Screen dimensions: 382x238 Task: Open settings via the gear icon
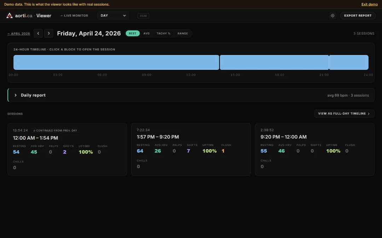pyautogui.click(x=332, y=16)
